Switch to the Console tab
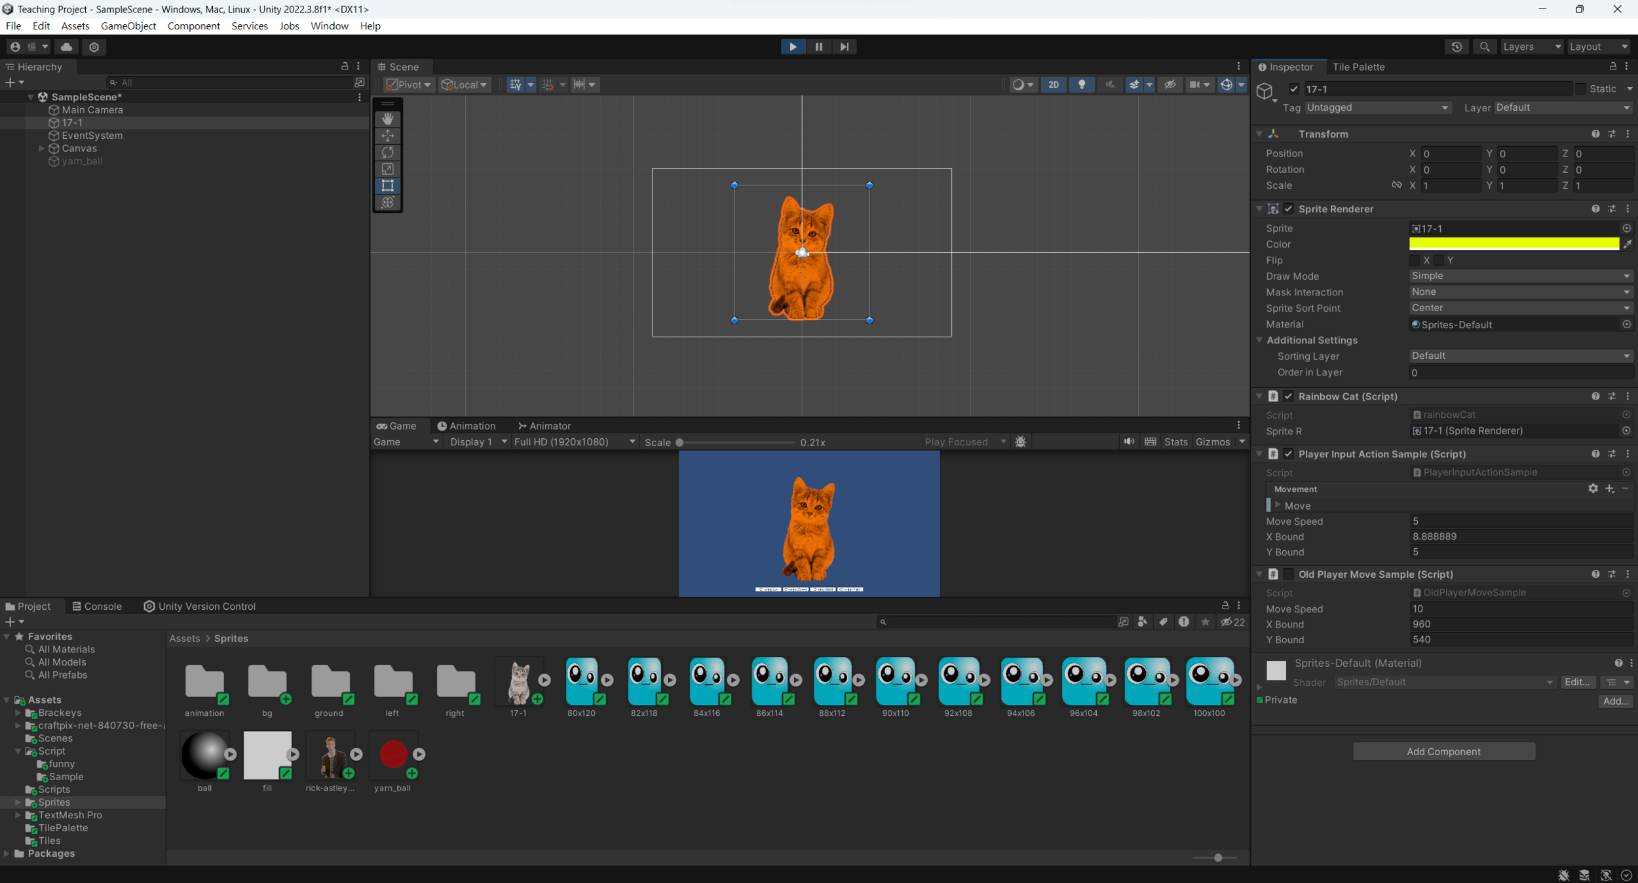The image size is (1638, 883). (97, 606)
